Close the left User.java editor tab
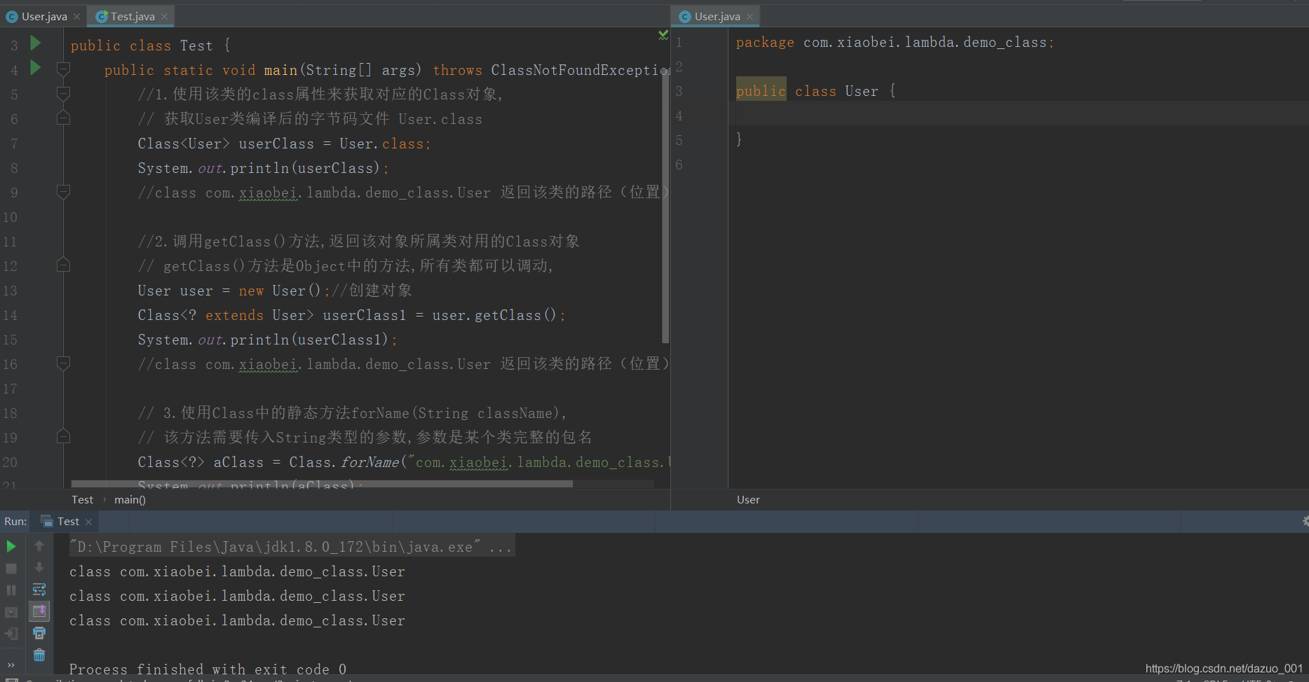1309x682 pixels. (x=76, y=17)
